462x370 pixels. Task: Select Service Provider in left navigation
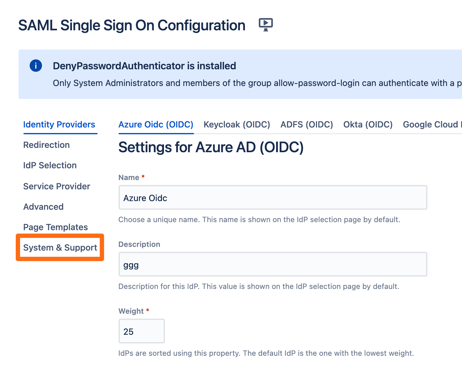click(x=57, y=186)
